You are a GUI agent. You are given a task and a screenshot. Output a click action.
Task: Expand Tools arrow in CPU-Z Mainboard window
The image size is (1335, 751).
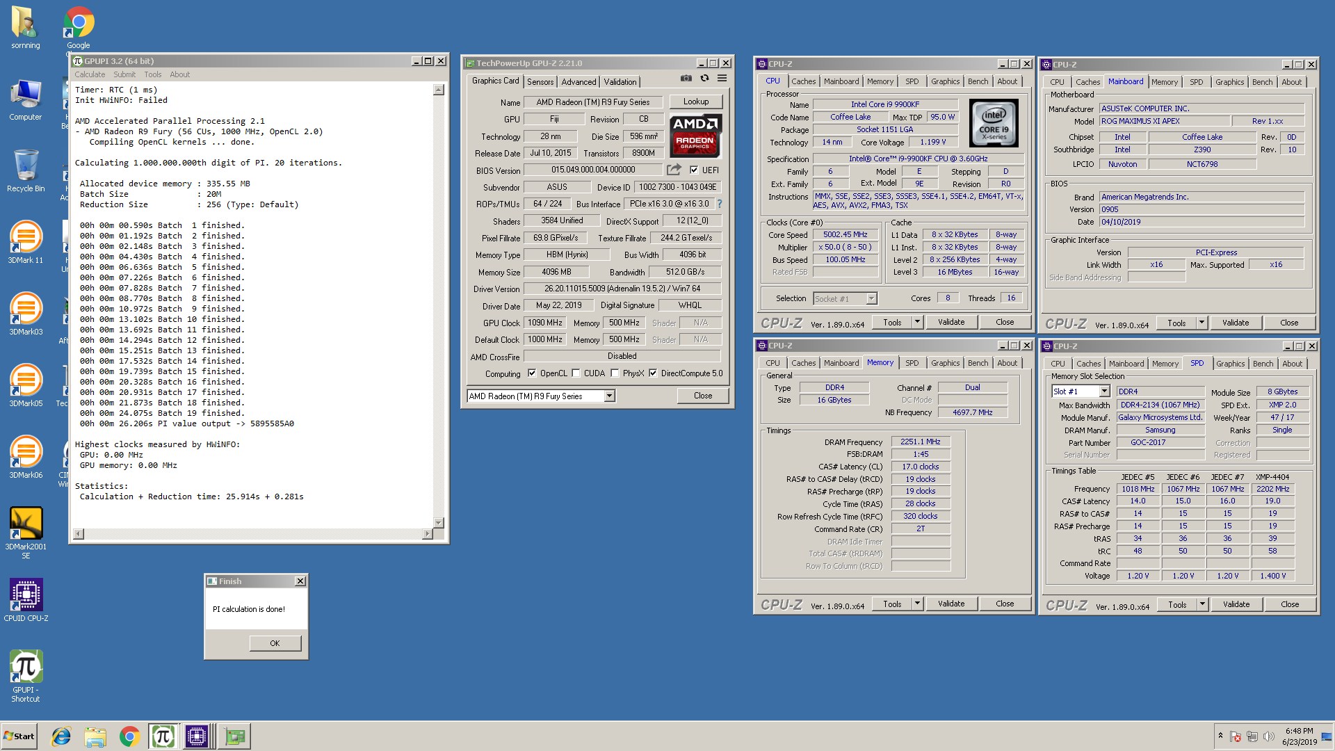tap(1201, 323)
